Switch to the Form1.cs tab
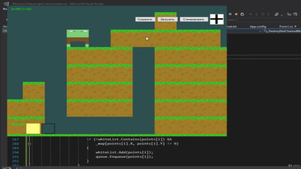301x169 pixels. pos(286,26)
